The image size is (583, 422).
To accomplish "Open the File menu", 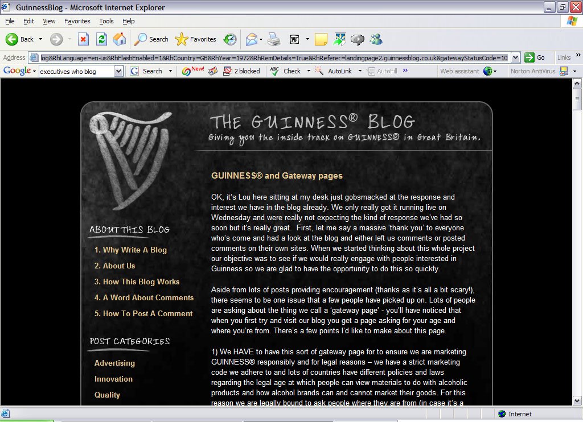I will tap(10, 21).
